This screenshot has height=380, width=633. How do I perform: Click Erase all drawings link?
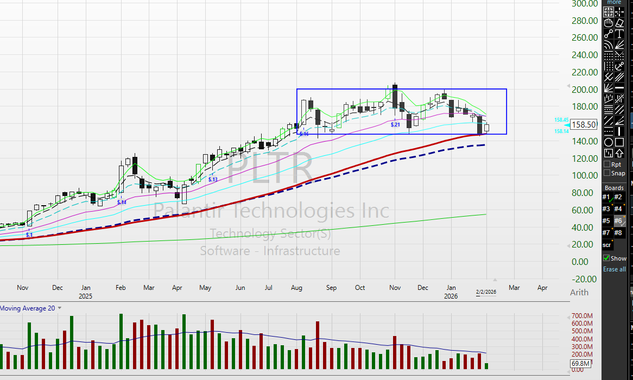click(615, 269)
